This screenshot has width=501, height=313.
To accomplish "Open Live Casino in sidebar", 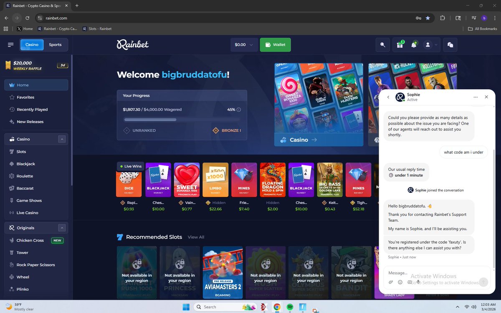I will tap(36, 213).
